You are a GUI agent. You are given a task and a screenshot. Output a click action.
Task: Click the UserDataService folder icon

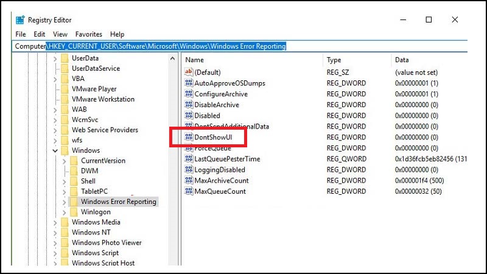coord(65,68)
